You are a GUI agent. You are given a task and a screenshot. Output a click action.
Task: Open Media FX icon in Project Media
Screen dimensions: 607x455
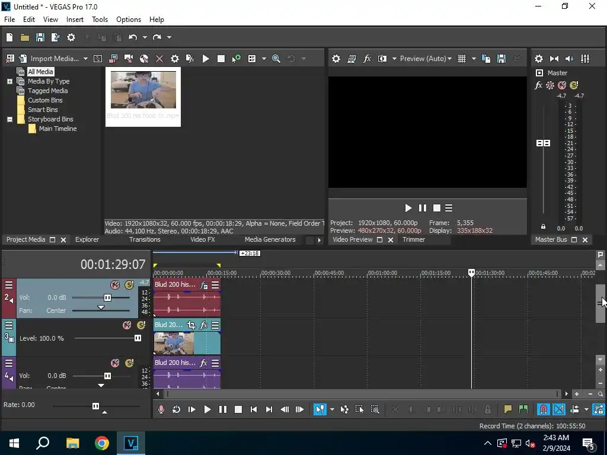coord(190,59)
